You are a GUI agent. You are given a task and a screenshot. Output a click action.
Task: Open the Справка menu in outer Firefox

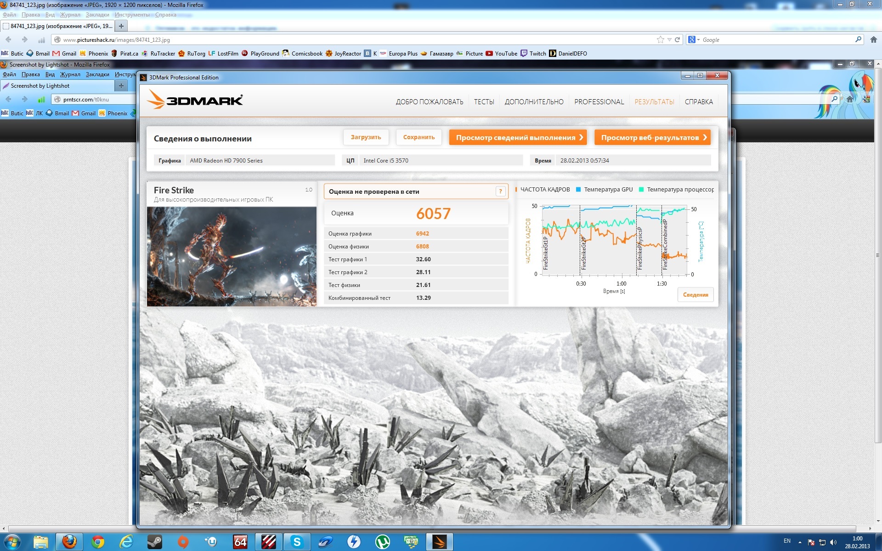click(x=165, y=15)
